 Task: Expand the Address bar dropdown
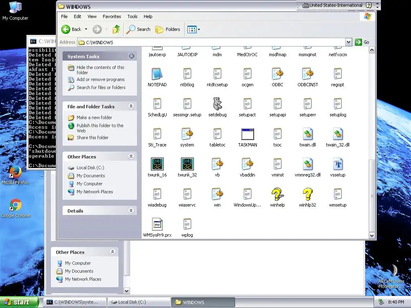click(x=348, y=42)
